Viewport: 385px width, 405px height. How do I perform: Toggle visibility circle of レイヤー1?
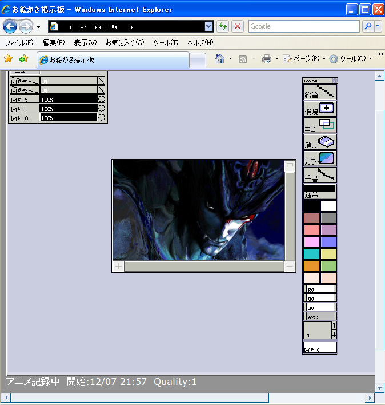102,108
